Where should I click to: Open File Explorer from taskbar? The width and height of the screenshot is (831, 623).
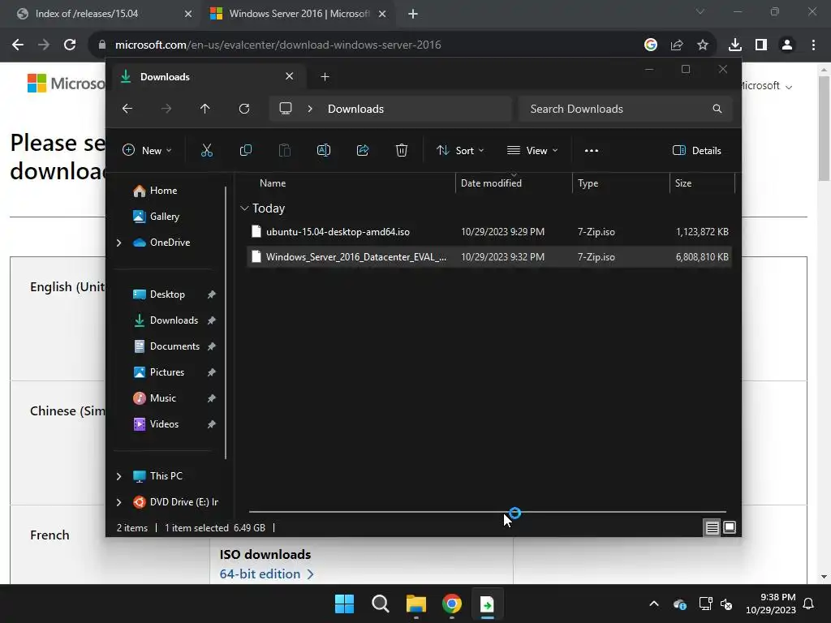[416, 604]
